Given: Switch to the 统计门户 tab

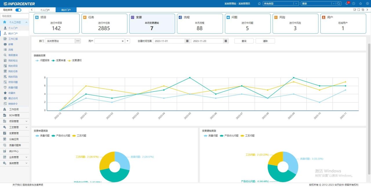Looking at the screenshot, I should (66, 10).
